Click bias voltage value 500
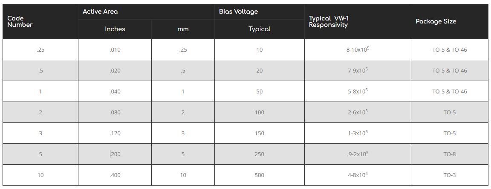 259,175
